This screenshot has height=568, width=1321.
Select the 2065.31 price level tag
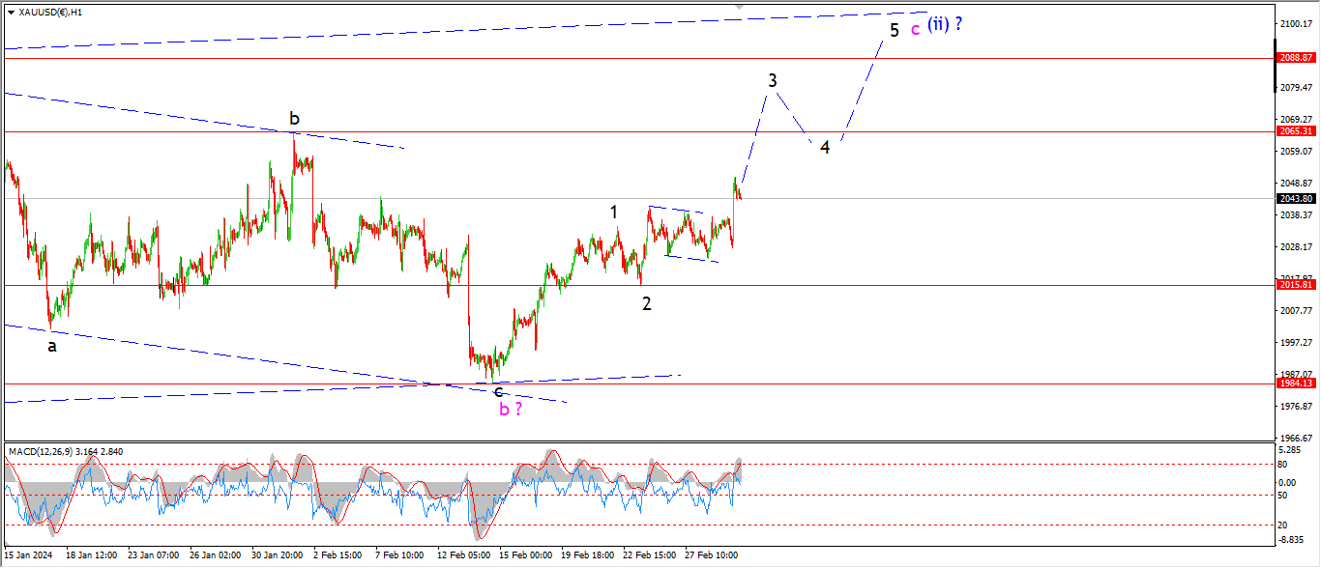coord(1294,131)
